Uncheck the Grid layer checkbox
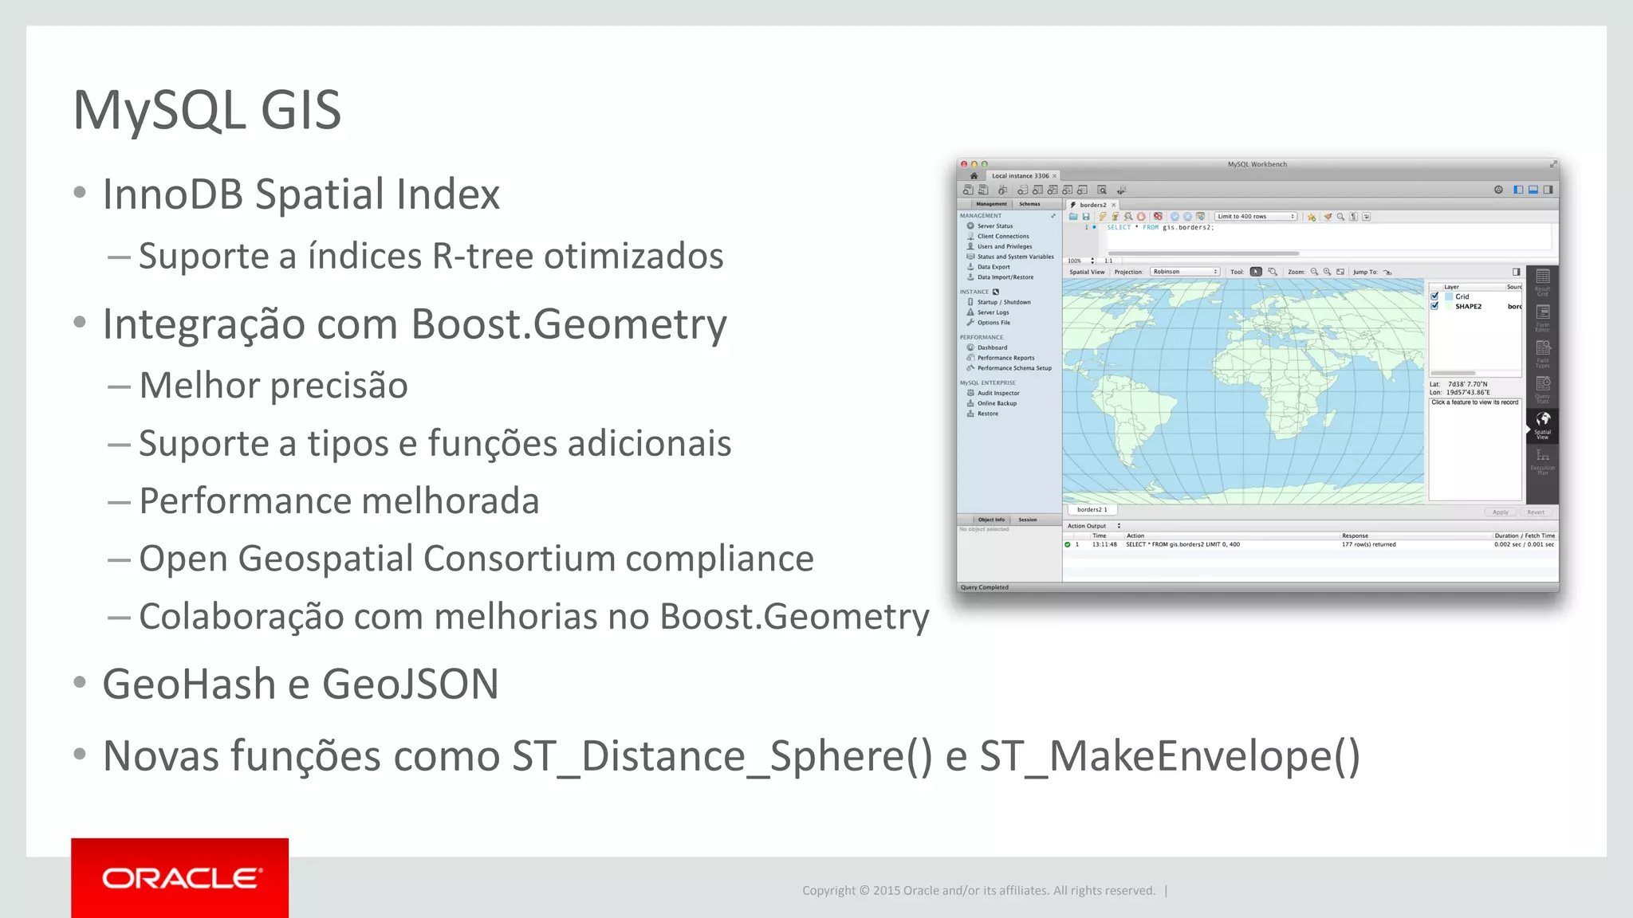 click(1434, 296)
